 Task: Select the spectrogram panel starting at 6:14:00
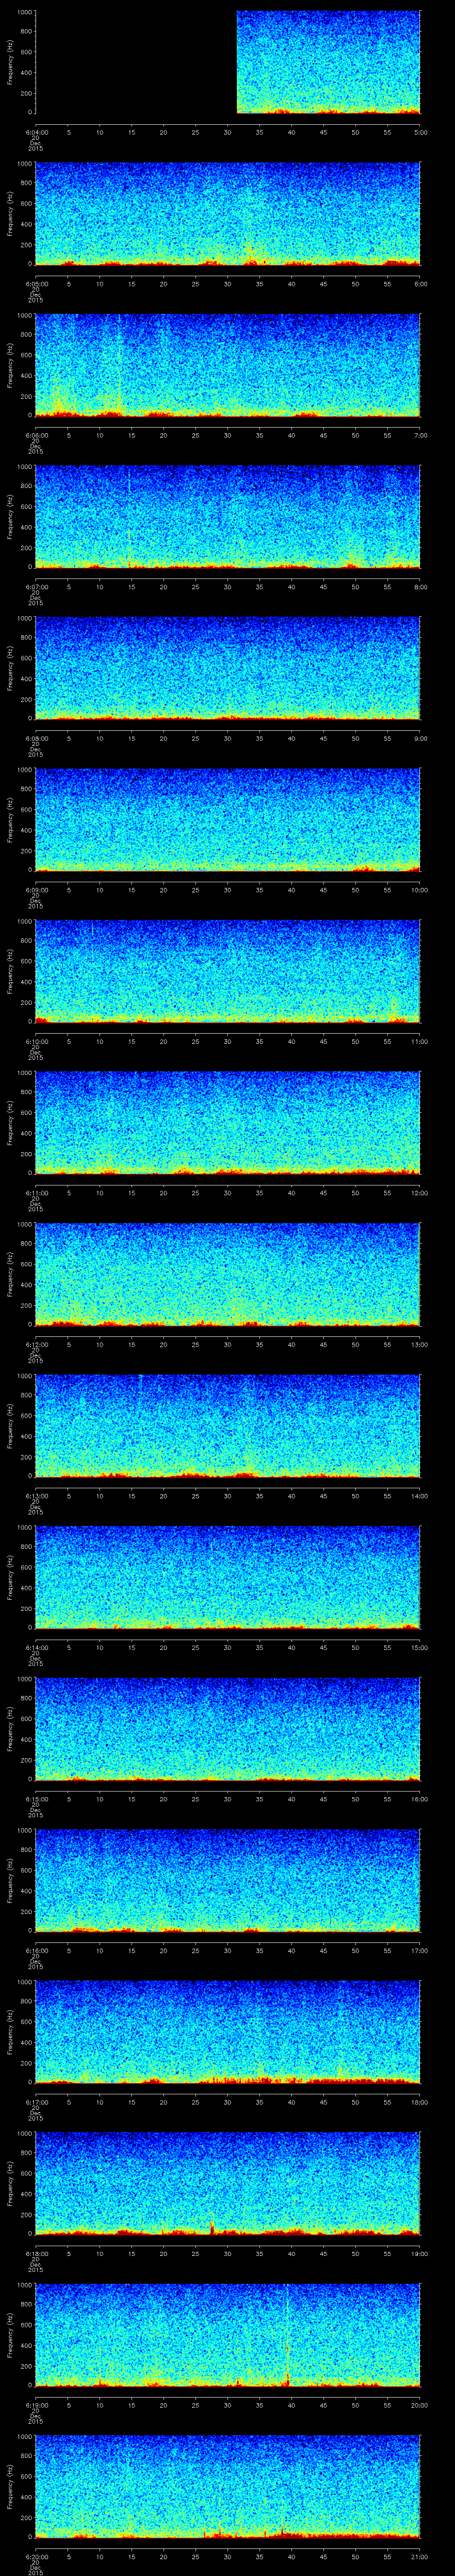coord(228,1578)
